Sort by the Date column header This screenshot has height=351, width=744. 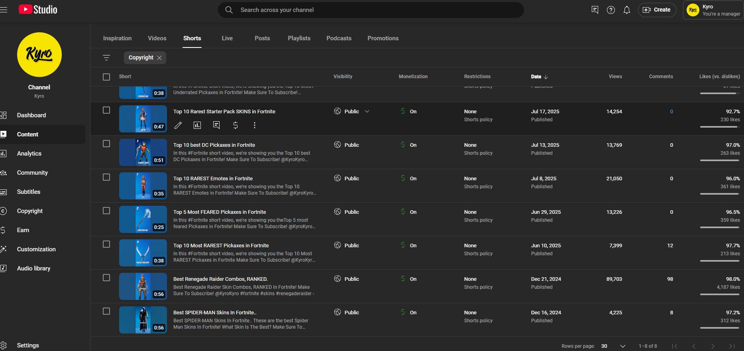[x=540, y=77]
